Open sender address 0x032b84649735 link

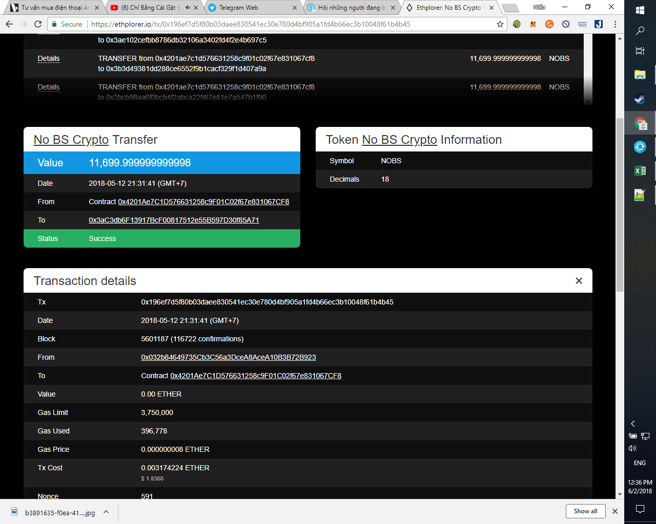tap(229, 357)
